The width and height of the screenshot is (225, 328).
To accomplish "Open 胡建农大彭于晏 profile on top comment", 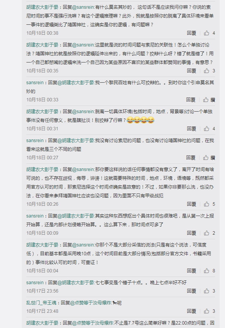I will (42, 7).
